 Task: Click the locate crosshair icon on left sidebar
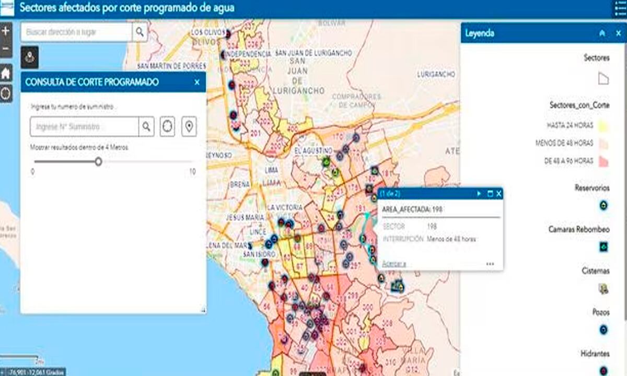[x=5, y=92]
